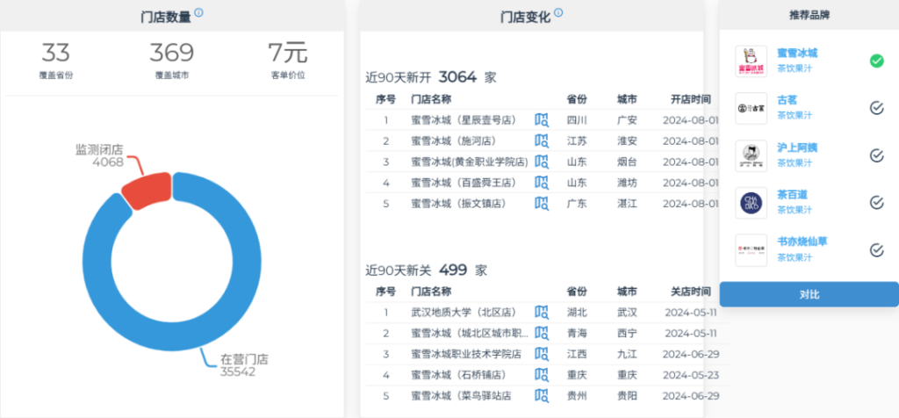Screen dimensions: 899x418
Task: Click close date 2024-05-23
Action: (691, 375)
